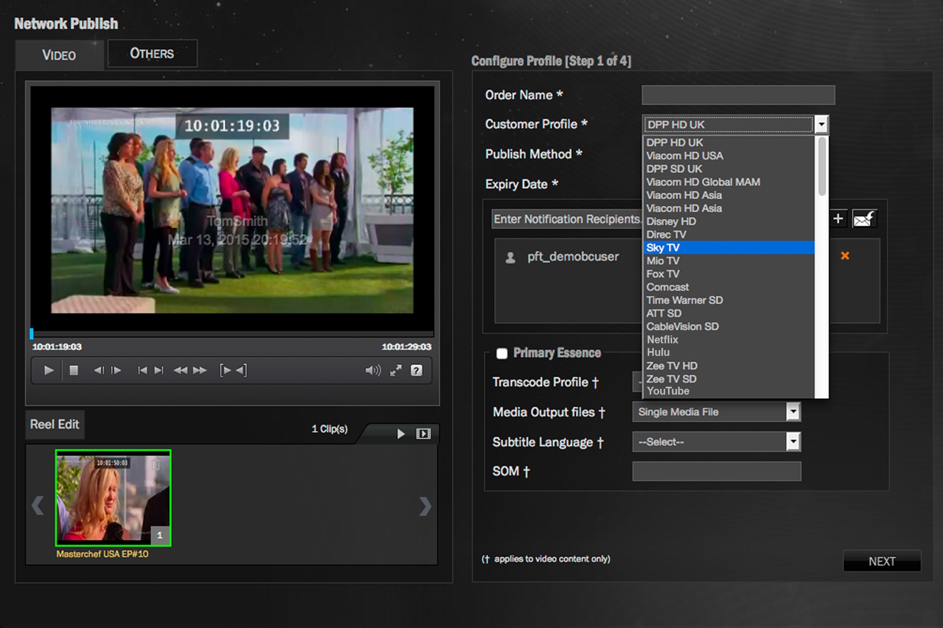Image resolution: width=943 pixels, height=628 pixels.
Task: Play the reel edit clips
Action: (401, 434)
